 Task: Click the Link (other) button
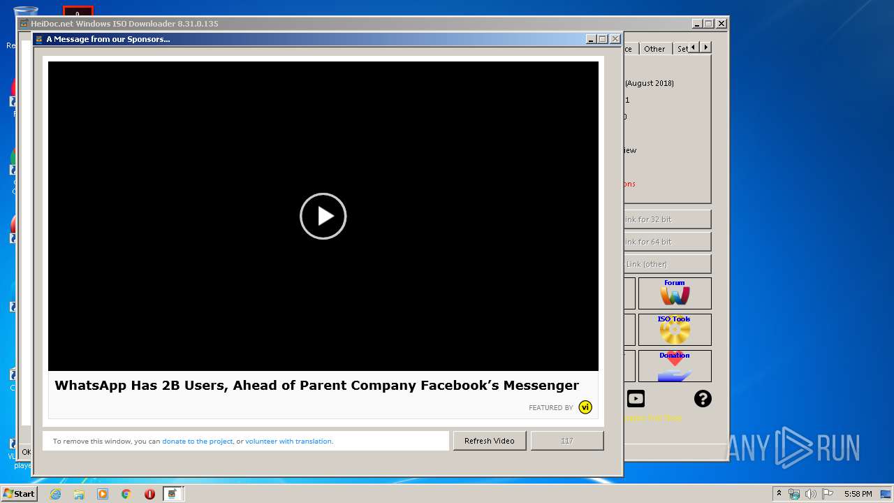coord(667,264)
